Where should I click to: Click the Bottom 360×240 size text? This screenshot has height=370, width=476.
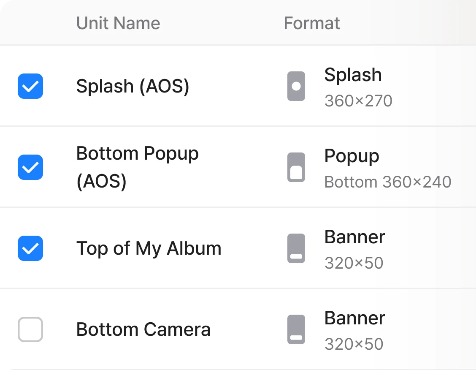388,182
